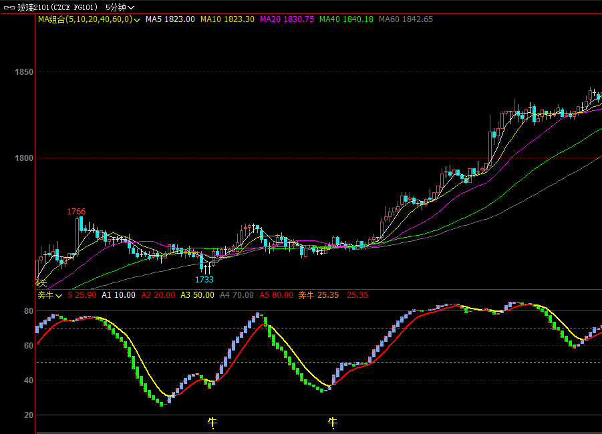Click the MA40 1840.18 label
The width and height of the screenshot is (602, 434).
tap(346, 19)
